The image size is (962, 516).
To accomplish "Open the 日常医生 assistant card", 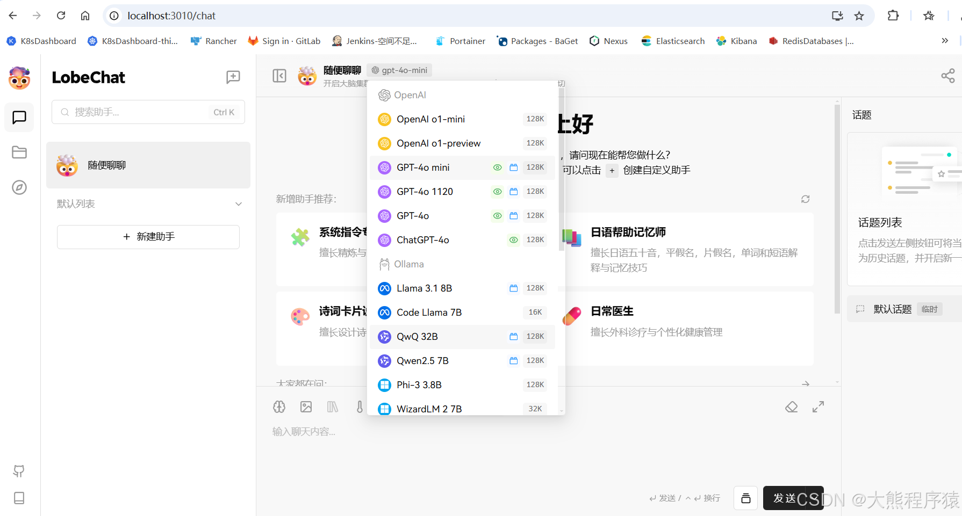I will 685,329.
